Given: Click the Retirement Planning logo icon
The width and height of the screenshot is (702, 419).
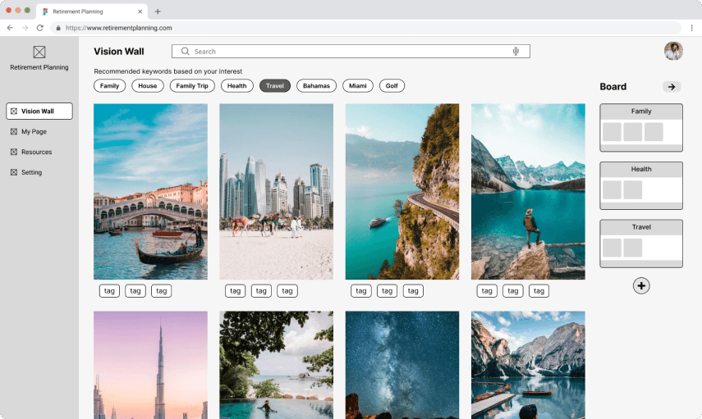Looking at the screenshot, I should click(x=39, y=52).
